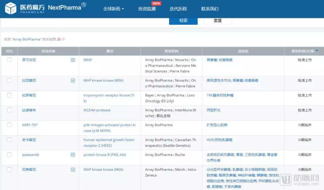This screenshot has height=190, width=324.
Task: Click the blue 检索 search button
Action: point(183,21)
